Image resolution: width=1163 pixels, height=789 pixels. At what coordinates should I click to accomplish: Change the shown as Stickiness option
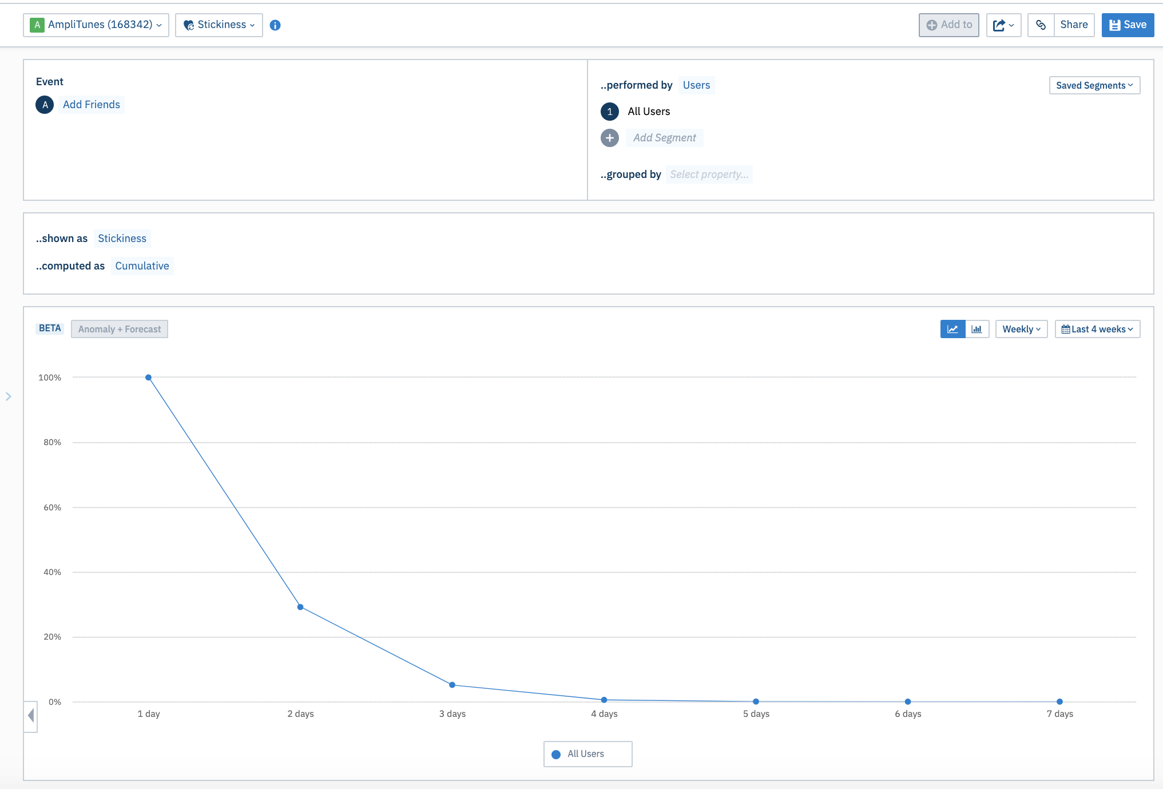click(122, 239)
